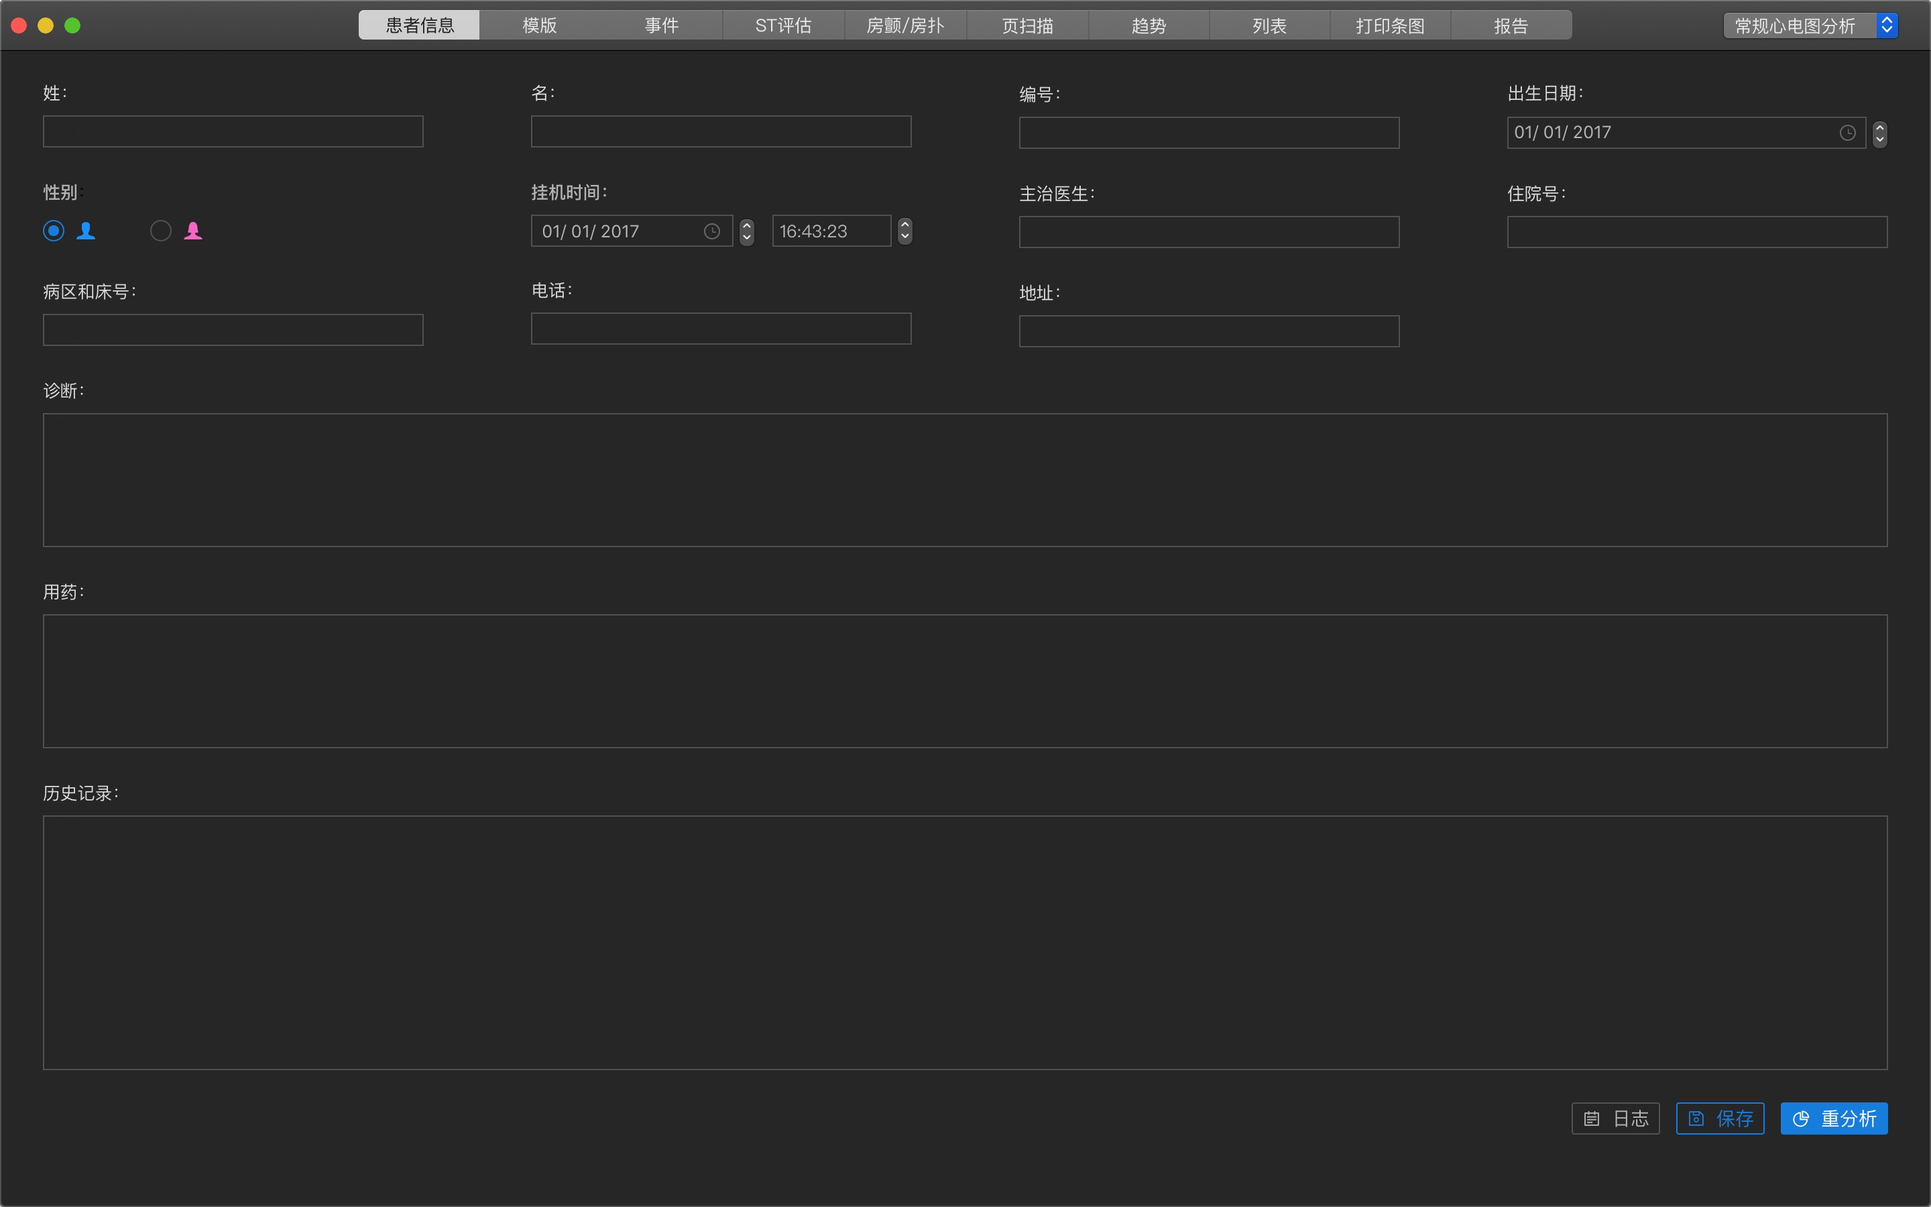Click the blue male gender icon
This screenshot has width=1931, height=1207.
(86, 231)
